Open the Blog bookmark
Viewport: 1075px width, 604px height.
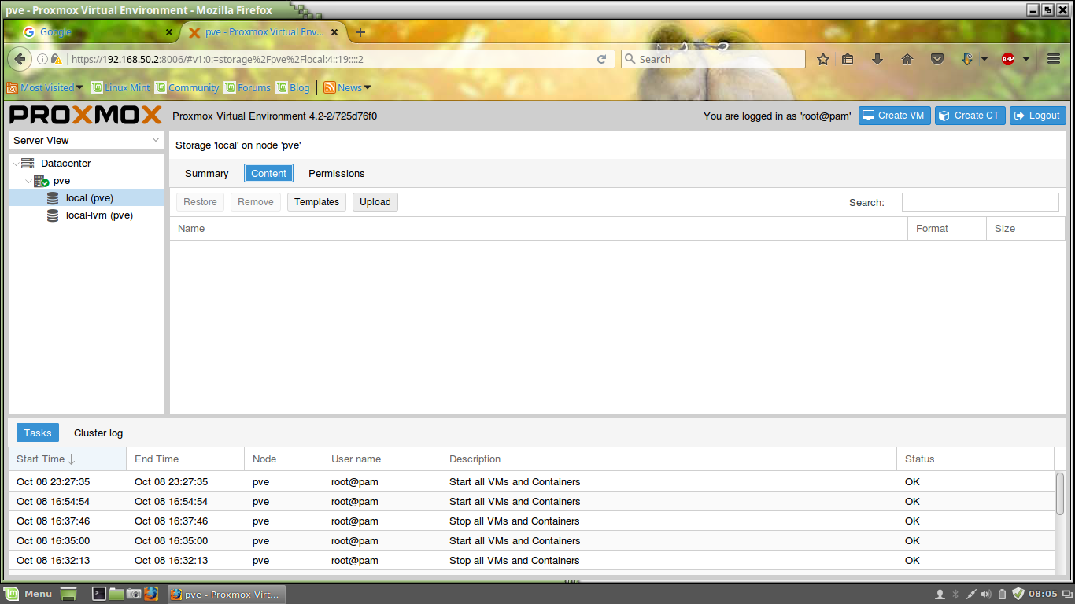coord(293,87)
